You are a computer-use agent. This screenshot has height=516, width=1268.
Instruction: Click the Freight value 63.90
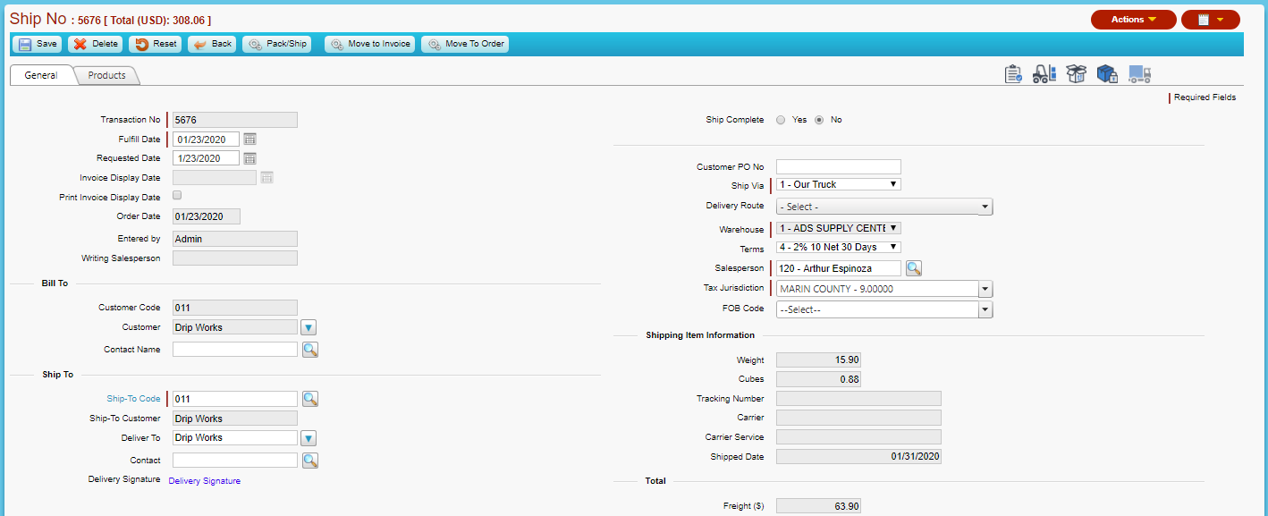pyautogui.click(x=818, y=506)
